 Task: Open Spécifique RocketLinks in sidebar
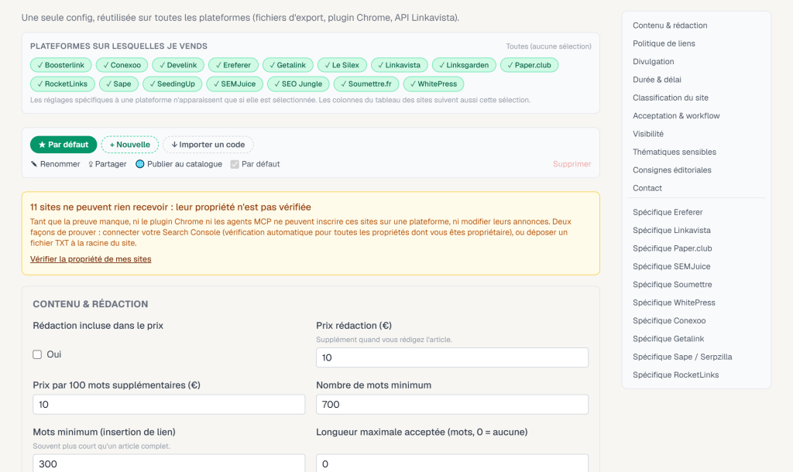[x=675, y=375]
